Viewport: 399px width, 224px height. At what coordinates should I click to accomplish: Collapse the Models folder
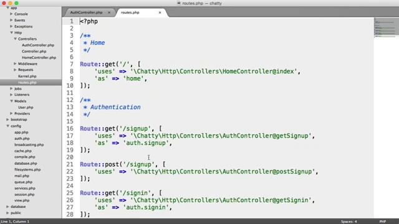tap(11, 101)
